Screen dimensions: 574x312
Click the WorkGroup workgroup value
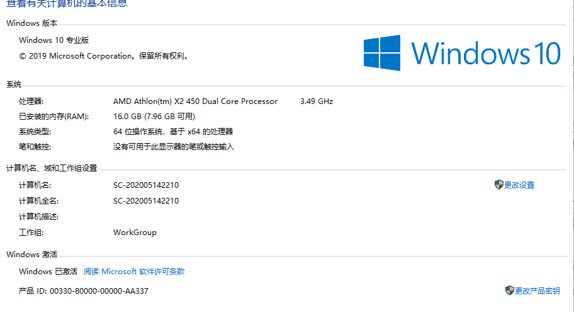(x=135, y=233)
